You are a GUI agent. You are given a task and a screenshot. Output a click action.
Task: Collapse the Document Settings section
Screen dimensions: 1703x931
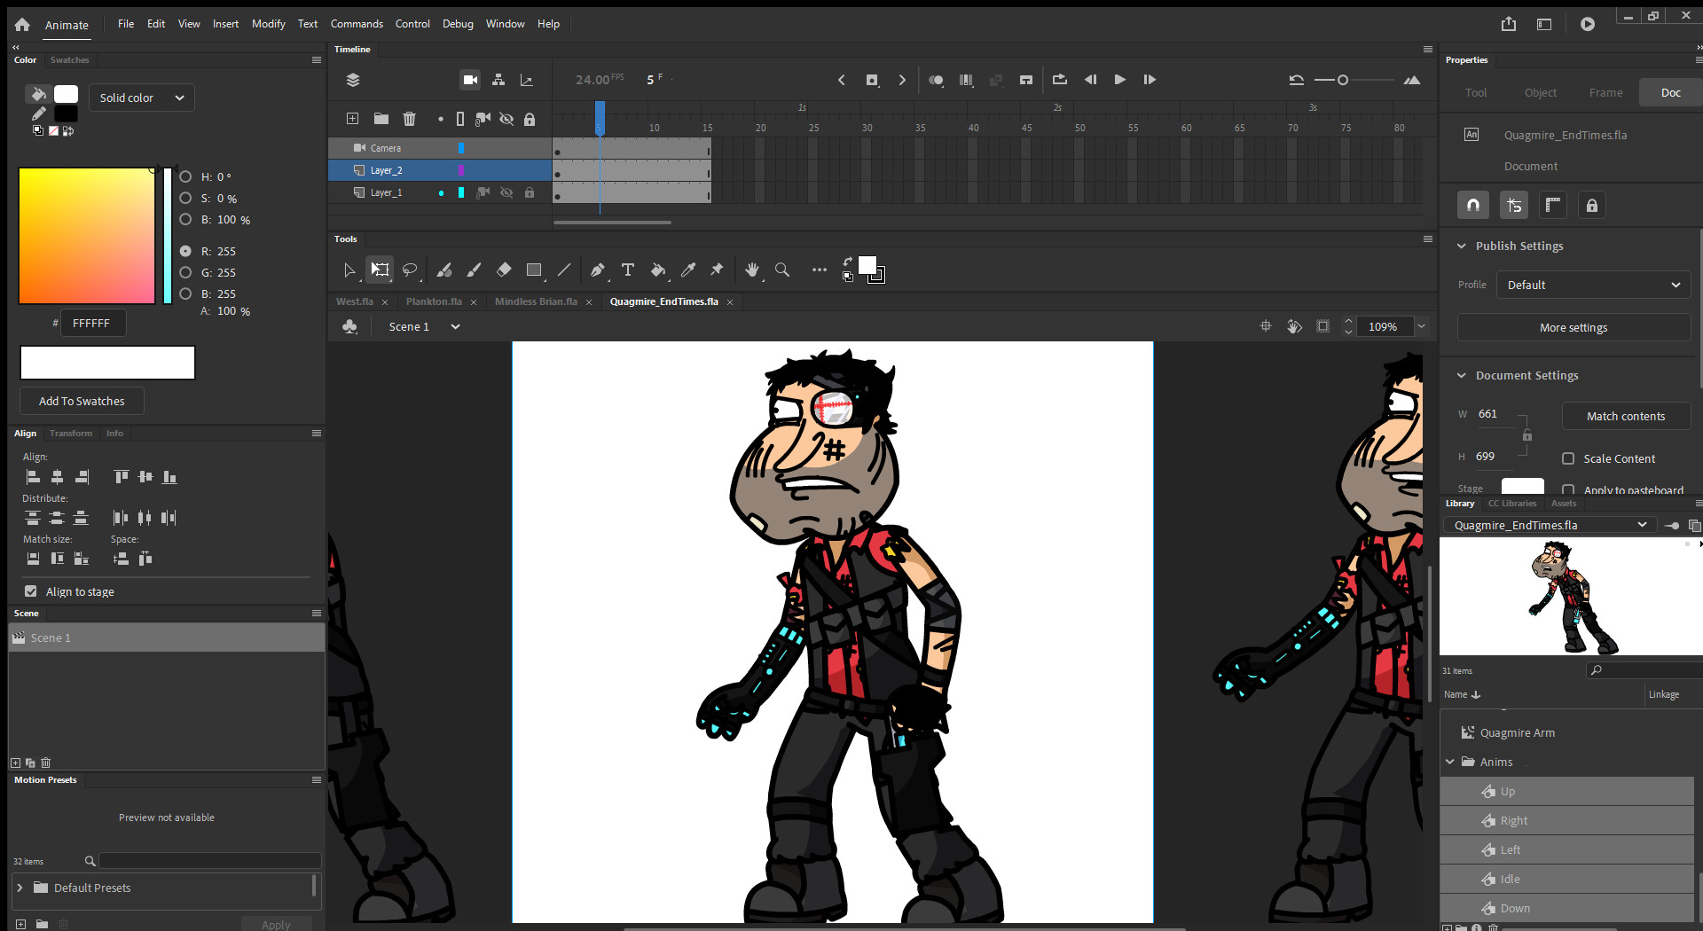[1462, 375]
